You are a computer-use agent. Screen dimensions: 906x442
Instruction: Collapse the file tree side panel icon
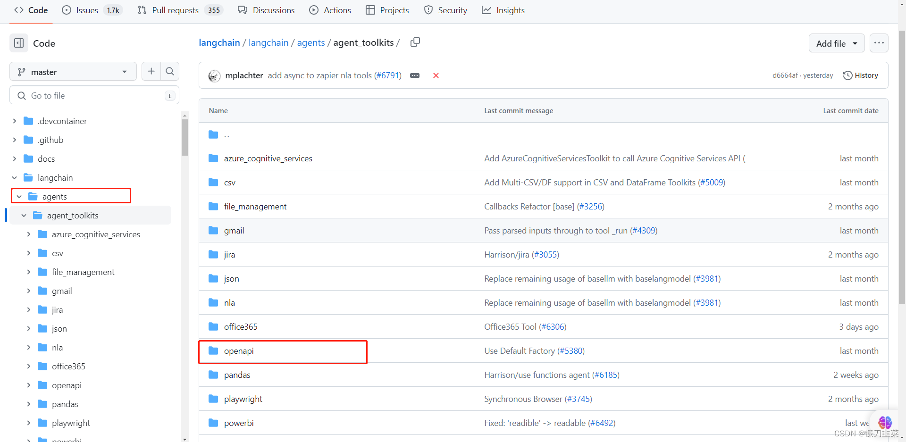click(19, 43)
